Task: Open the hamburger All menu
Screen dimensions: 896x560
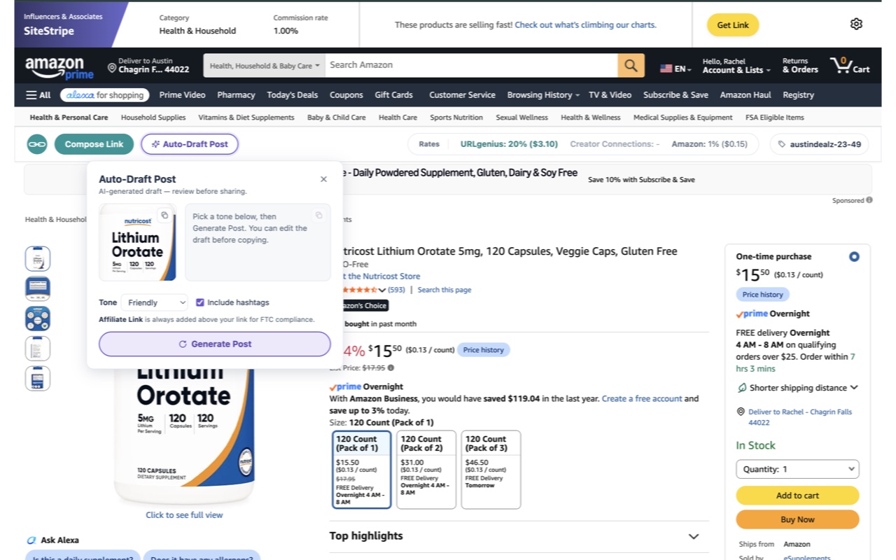Action: [x=38, y=95]
